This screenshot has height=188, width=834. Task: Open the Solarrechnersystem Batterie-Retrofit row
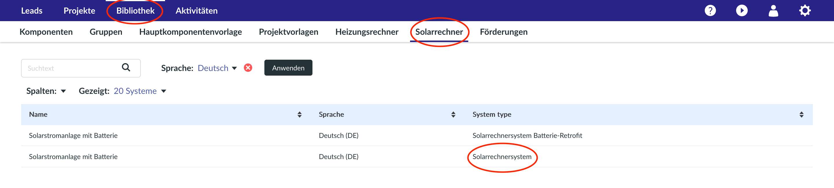point(527,136)
